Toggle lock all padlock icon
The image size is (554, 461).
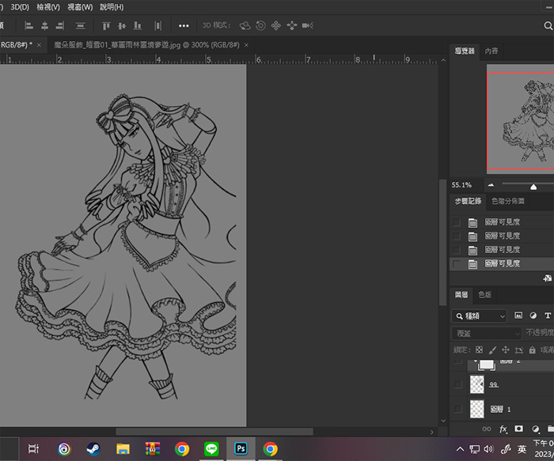click(x=533, y=350)
